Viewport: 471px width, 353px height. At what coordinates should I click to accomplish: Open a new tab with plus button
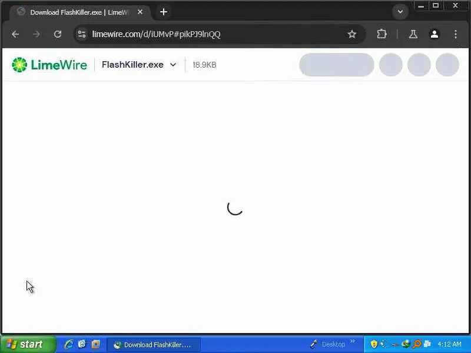[164, 12]
